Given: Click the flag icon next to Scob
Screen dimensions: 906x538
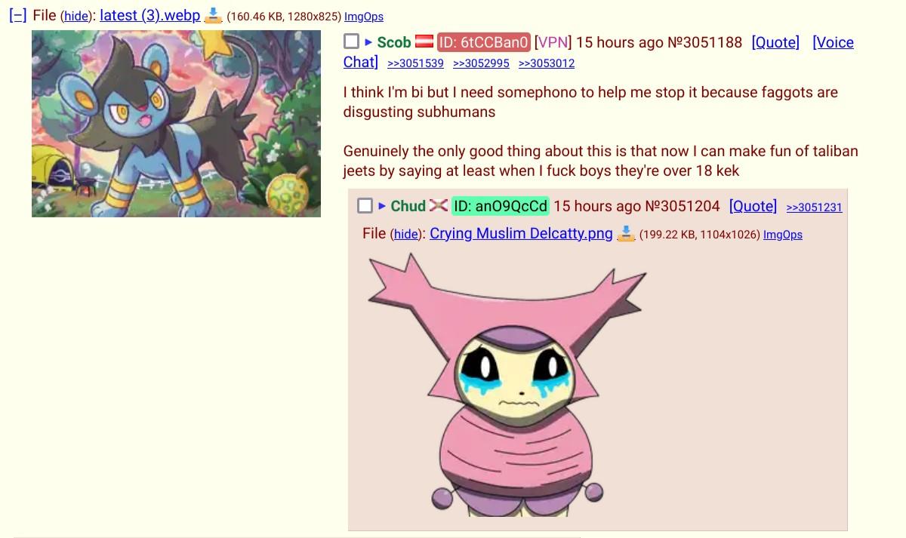Looking at the screenshot, I should [424, 42].
